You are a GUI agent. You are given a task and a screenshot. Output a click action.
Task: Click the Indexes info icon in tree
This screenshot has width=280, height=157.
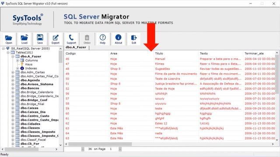click(22, 68)
